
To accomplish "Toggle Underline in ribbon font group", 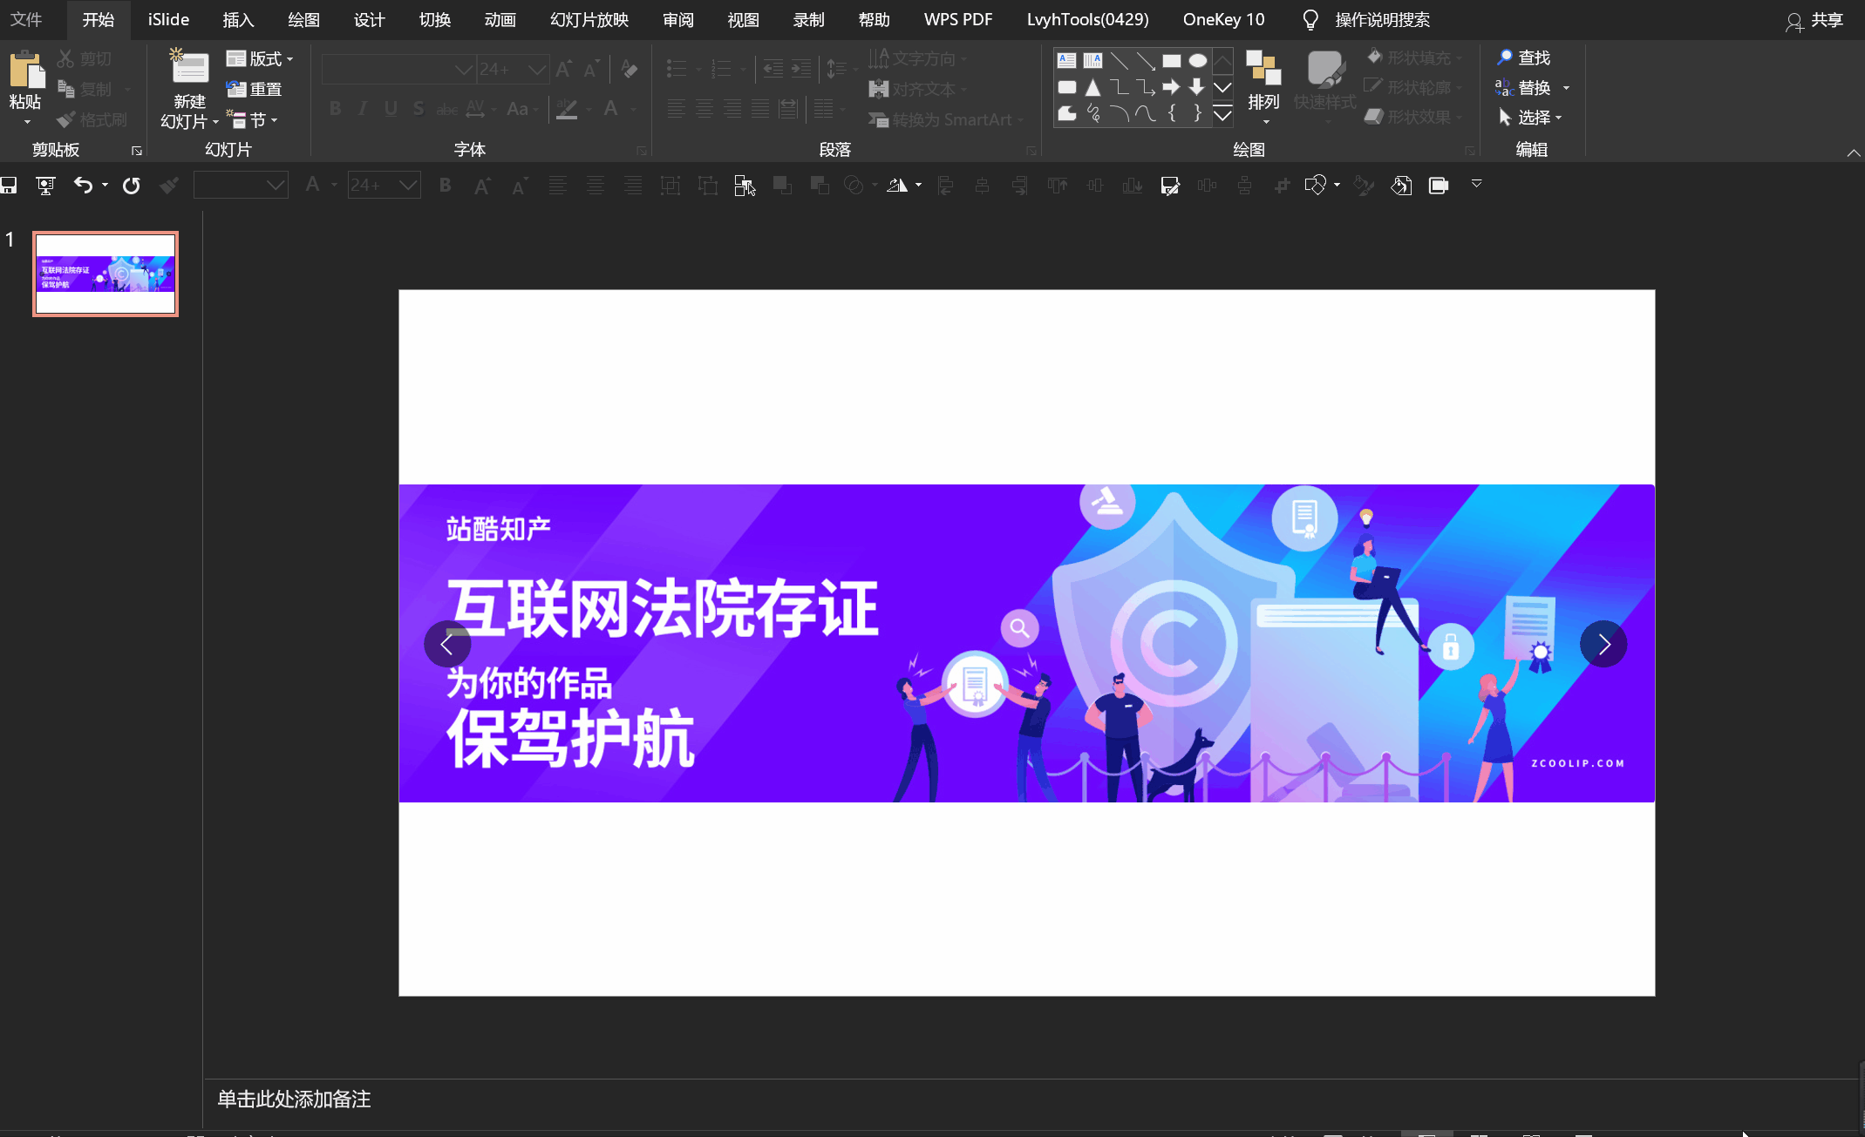I will pyautogui.click(x=391, y=109).
